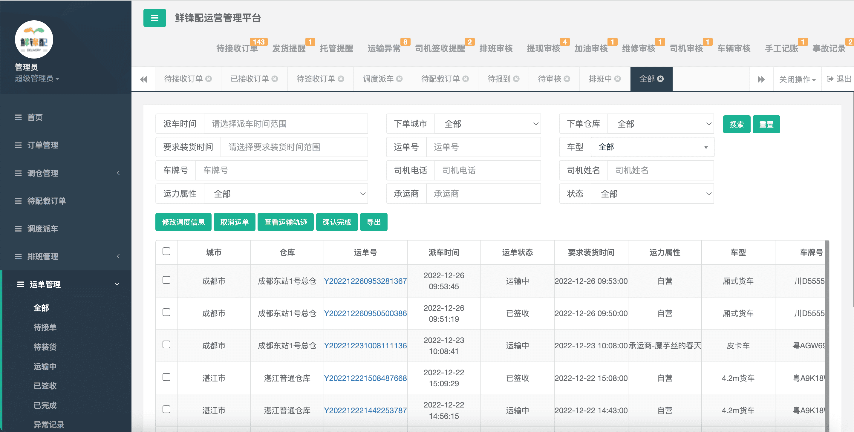Check the row for Y202212231008111136
The height and width of the screenshot is (432, 854).
pyautogui.click(x=166, y=344)
